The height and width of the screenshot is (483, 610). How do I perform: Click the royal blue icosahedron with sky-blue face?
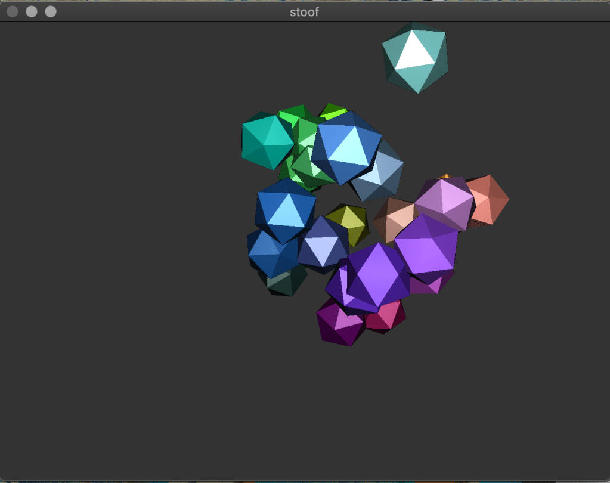click(x=286, y=209)
